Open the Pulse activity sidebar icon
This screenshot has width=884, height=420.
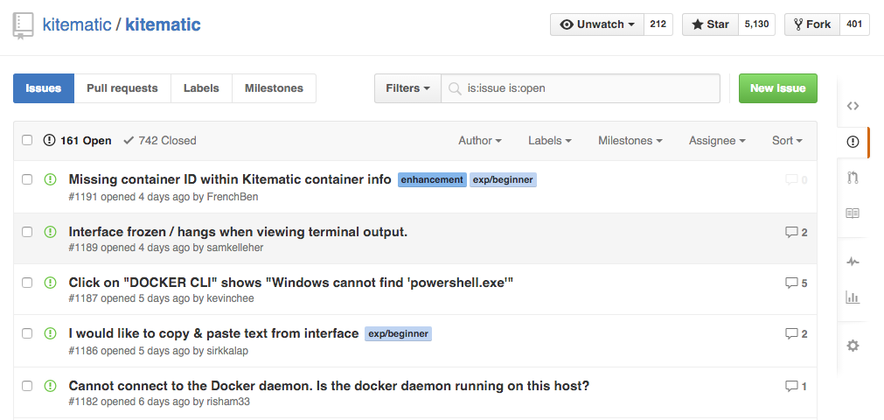pyautogui.click(x=853, y=262)
